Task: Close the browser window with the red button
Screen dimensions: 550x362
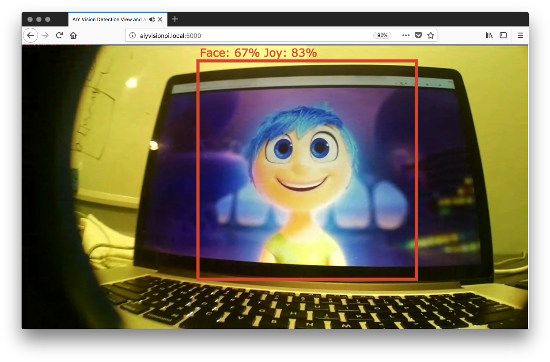Action: click(x=30, y=19)
